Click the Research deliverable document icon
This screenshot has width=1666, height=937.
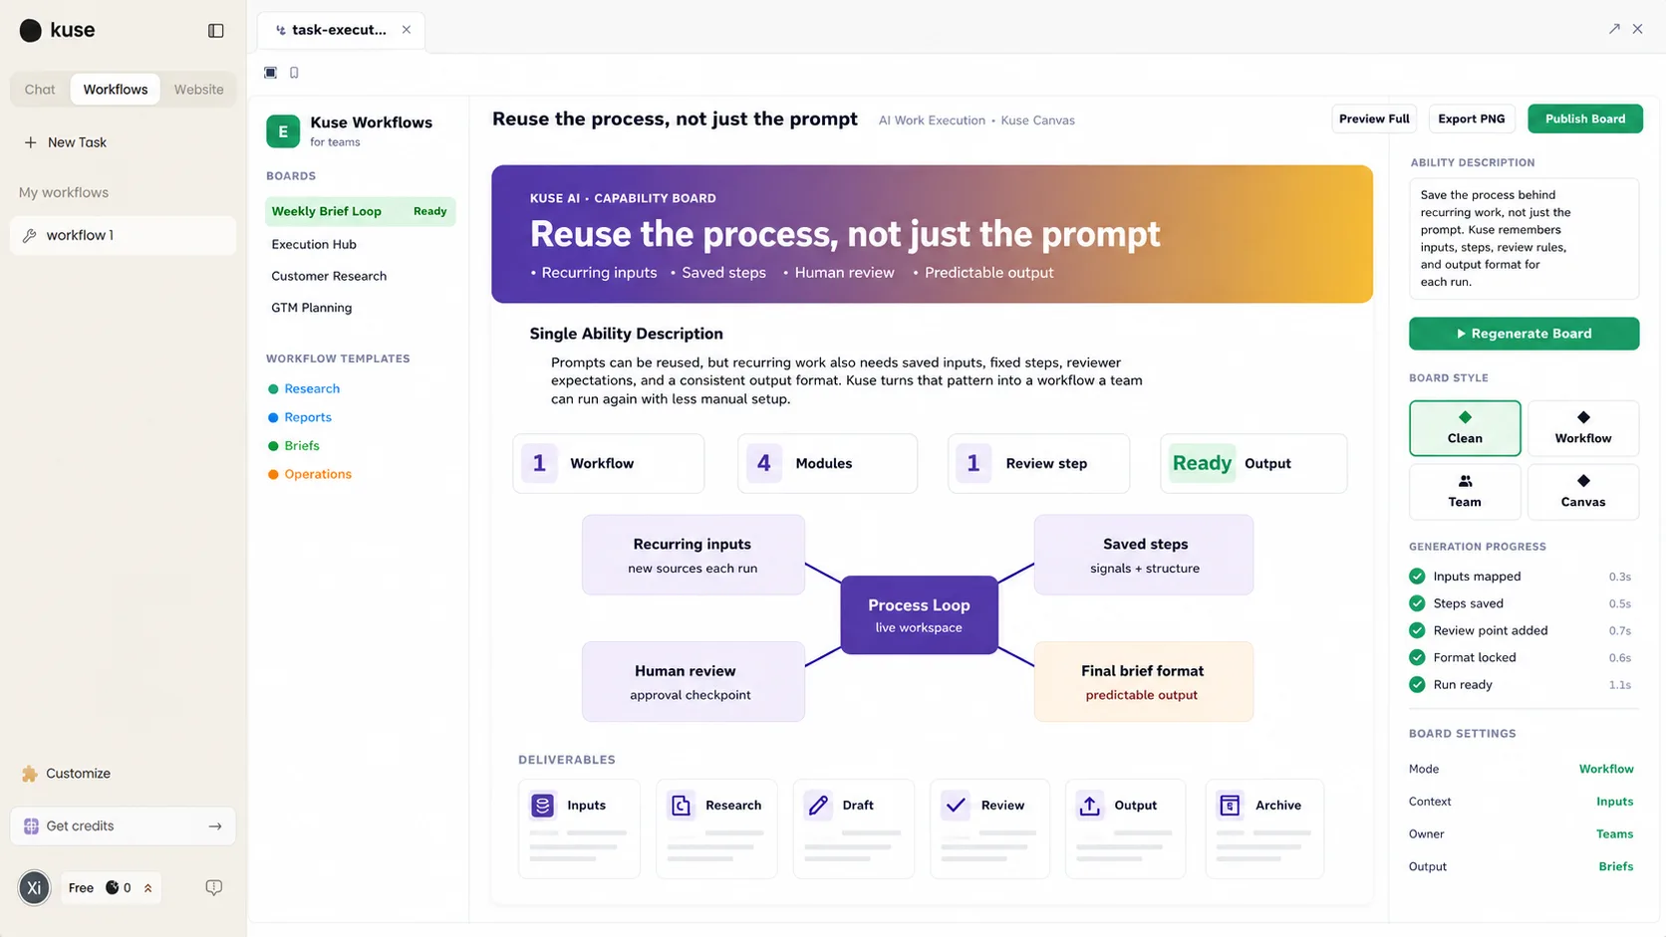(681, 806)
